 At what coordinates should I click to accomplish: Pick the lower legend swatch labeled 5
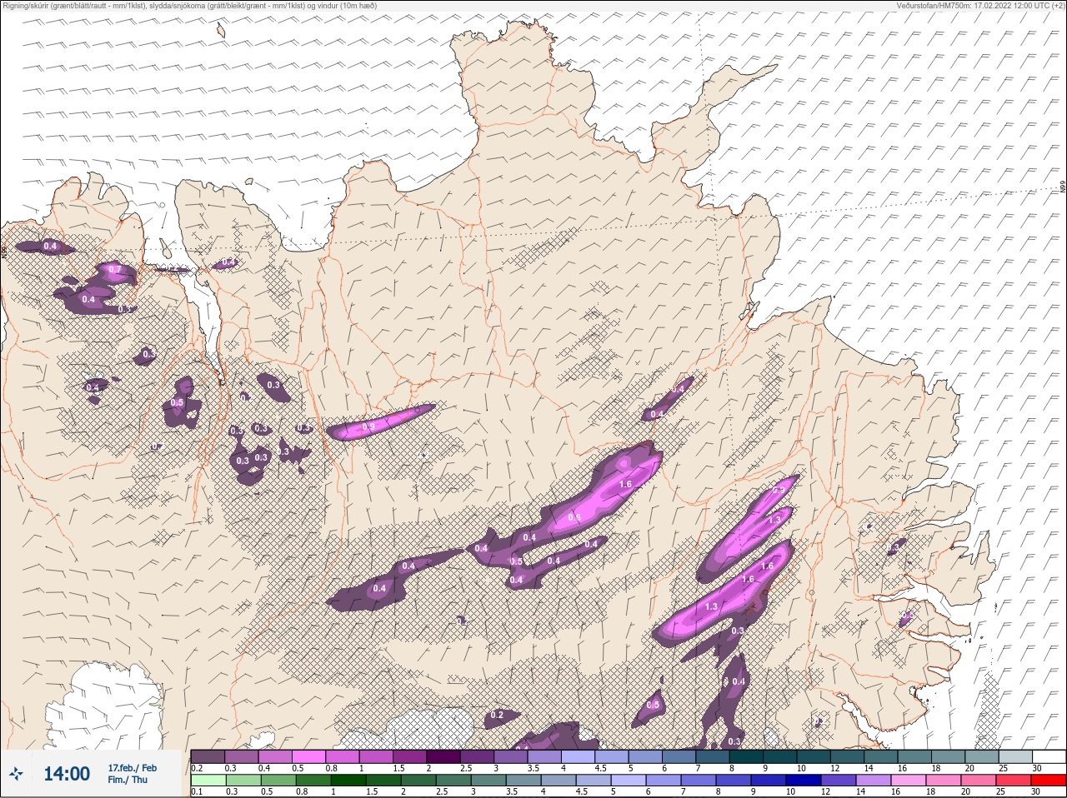pyautogui.click(x=628, y=780)
